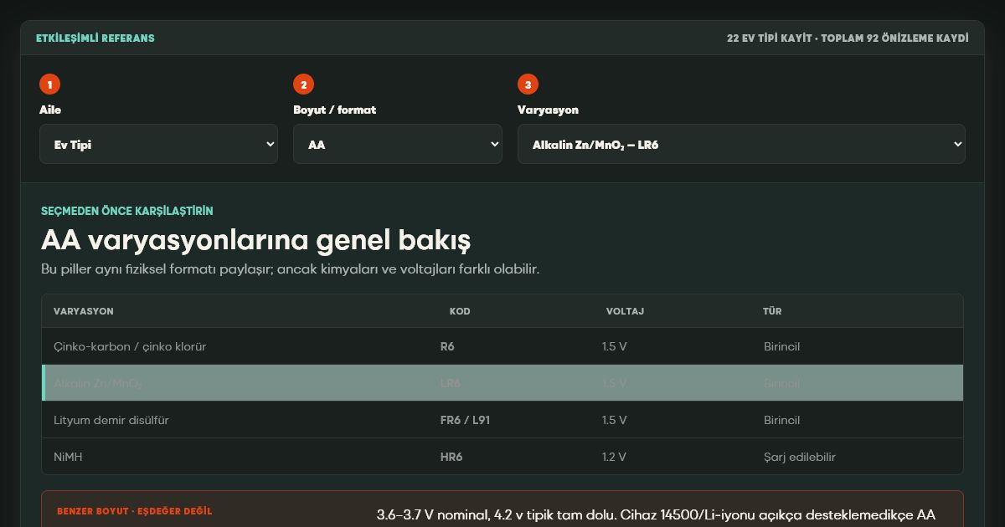
Task: Select the NiMH variation row
Action: [502, 457]
